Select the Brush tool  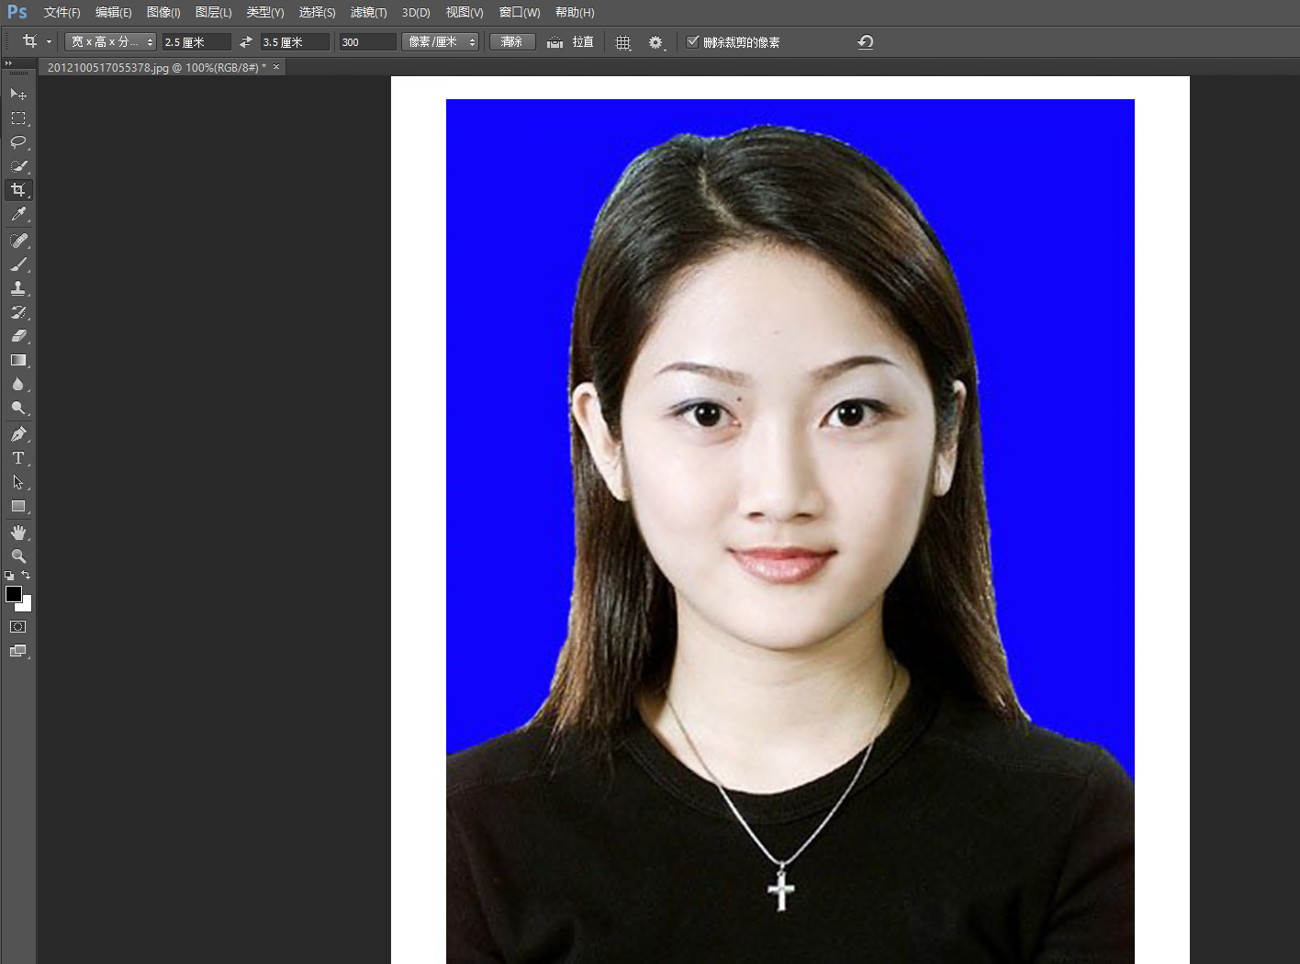click(x=18, y=264)
